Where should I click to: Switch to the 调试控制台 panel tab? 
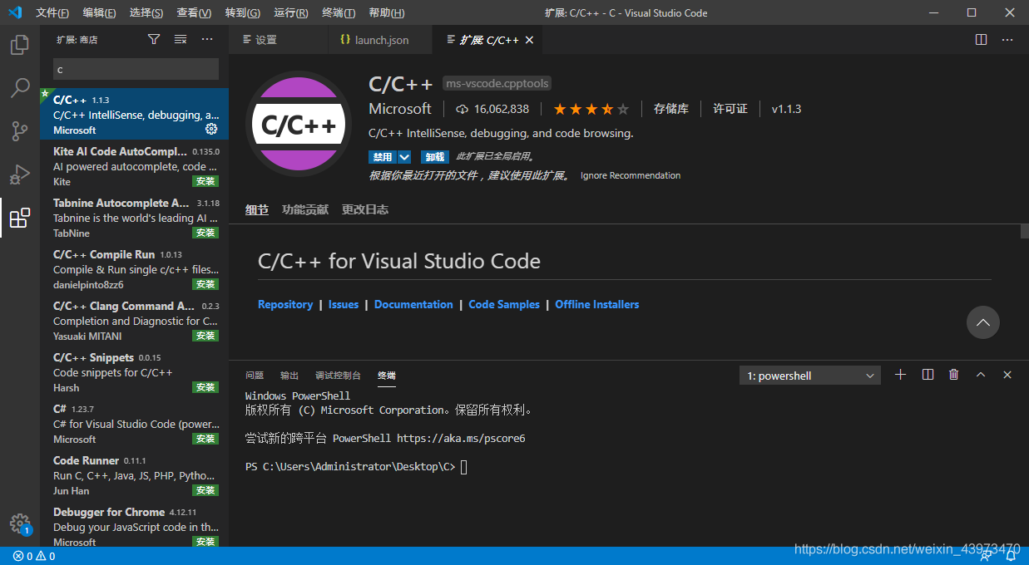coord(338,376)
